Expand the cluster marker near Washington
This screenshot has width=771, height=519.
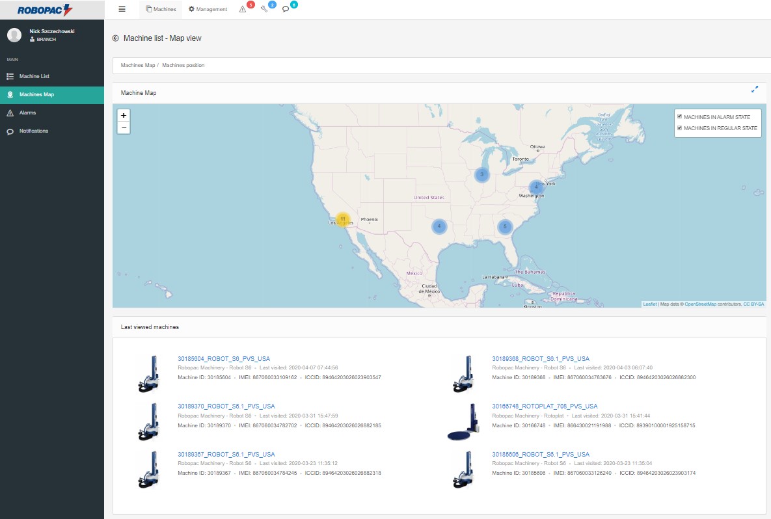tap(535, 185)
